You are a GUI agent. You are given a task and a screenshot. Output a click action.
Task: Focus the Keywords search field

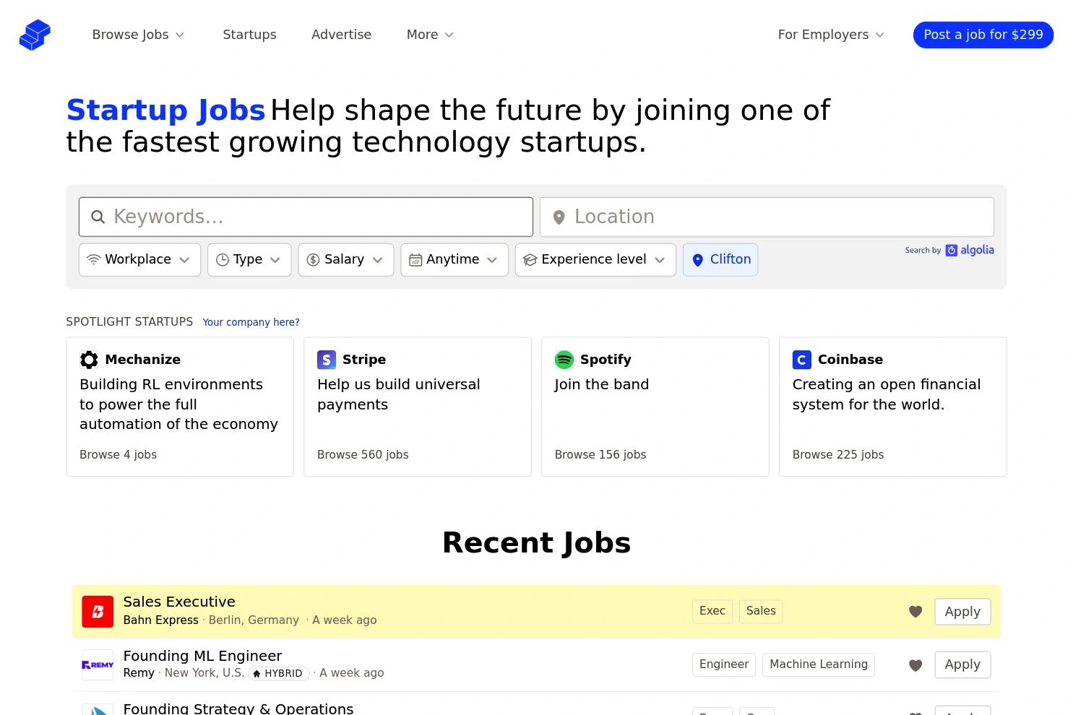coord(306,217)
